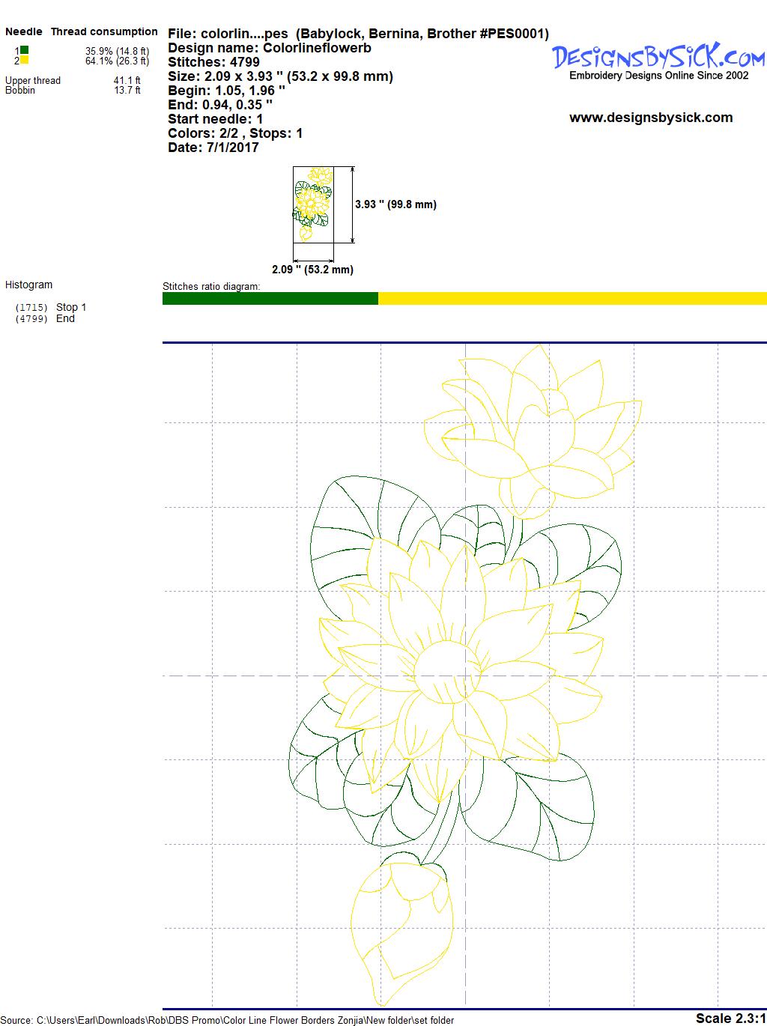Click the Histogram heading
The image size is (767, 1026).
pyautogui.click(x=28, y=285)
